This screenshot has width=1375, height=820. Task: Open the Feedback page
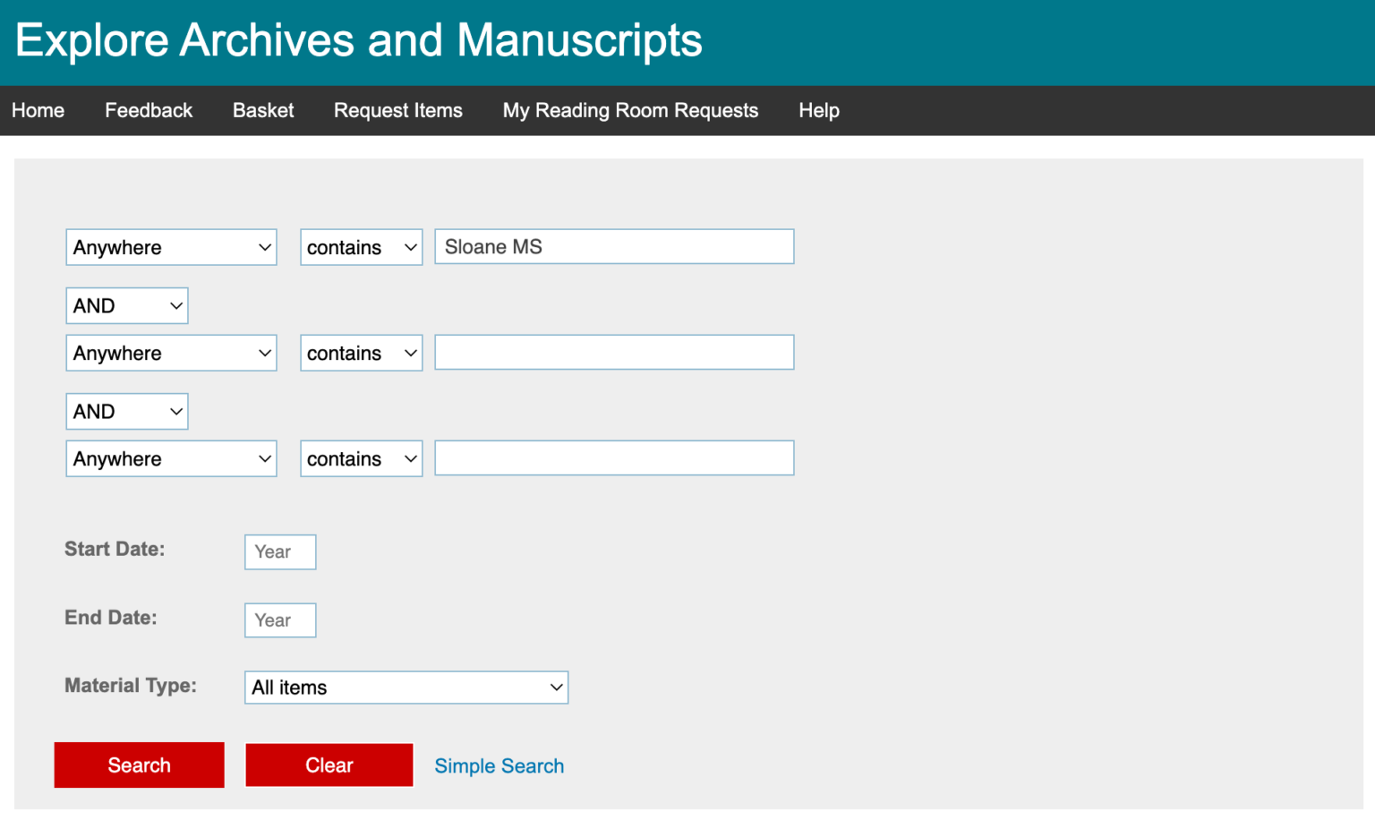click(x=149, y=110)
